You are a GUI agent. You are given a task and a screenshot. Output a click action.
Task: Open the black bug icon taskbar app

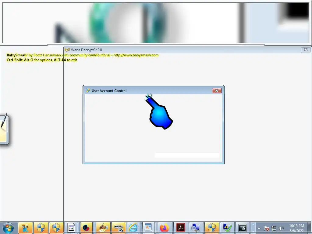(x=243, y=228)
